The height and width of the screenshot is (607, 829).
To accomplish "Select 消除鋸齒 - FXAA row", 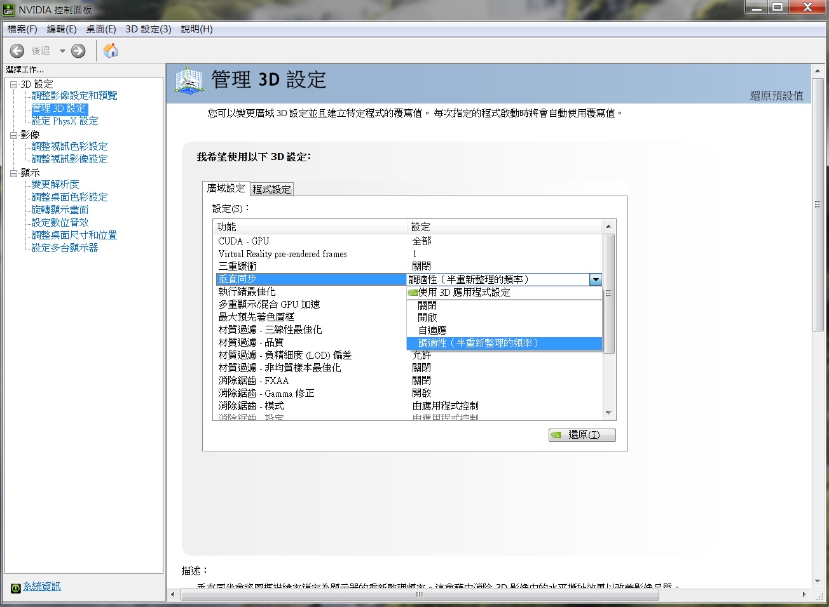I will pyautogui.click(x=408, y=380).
